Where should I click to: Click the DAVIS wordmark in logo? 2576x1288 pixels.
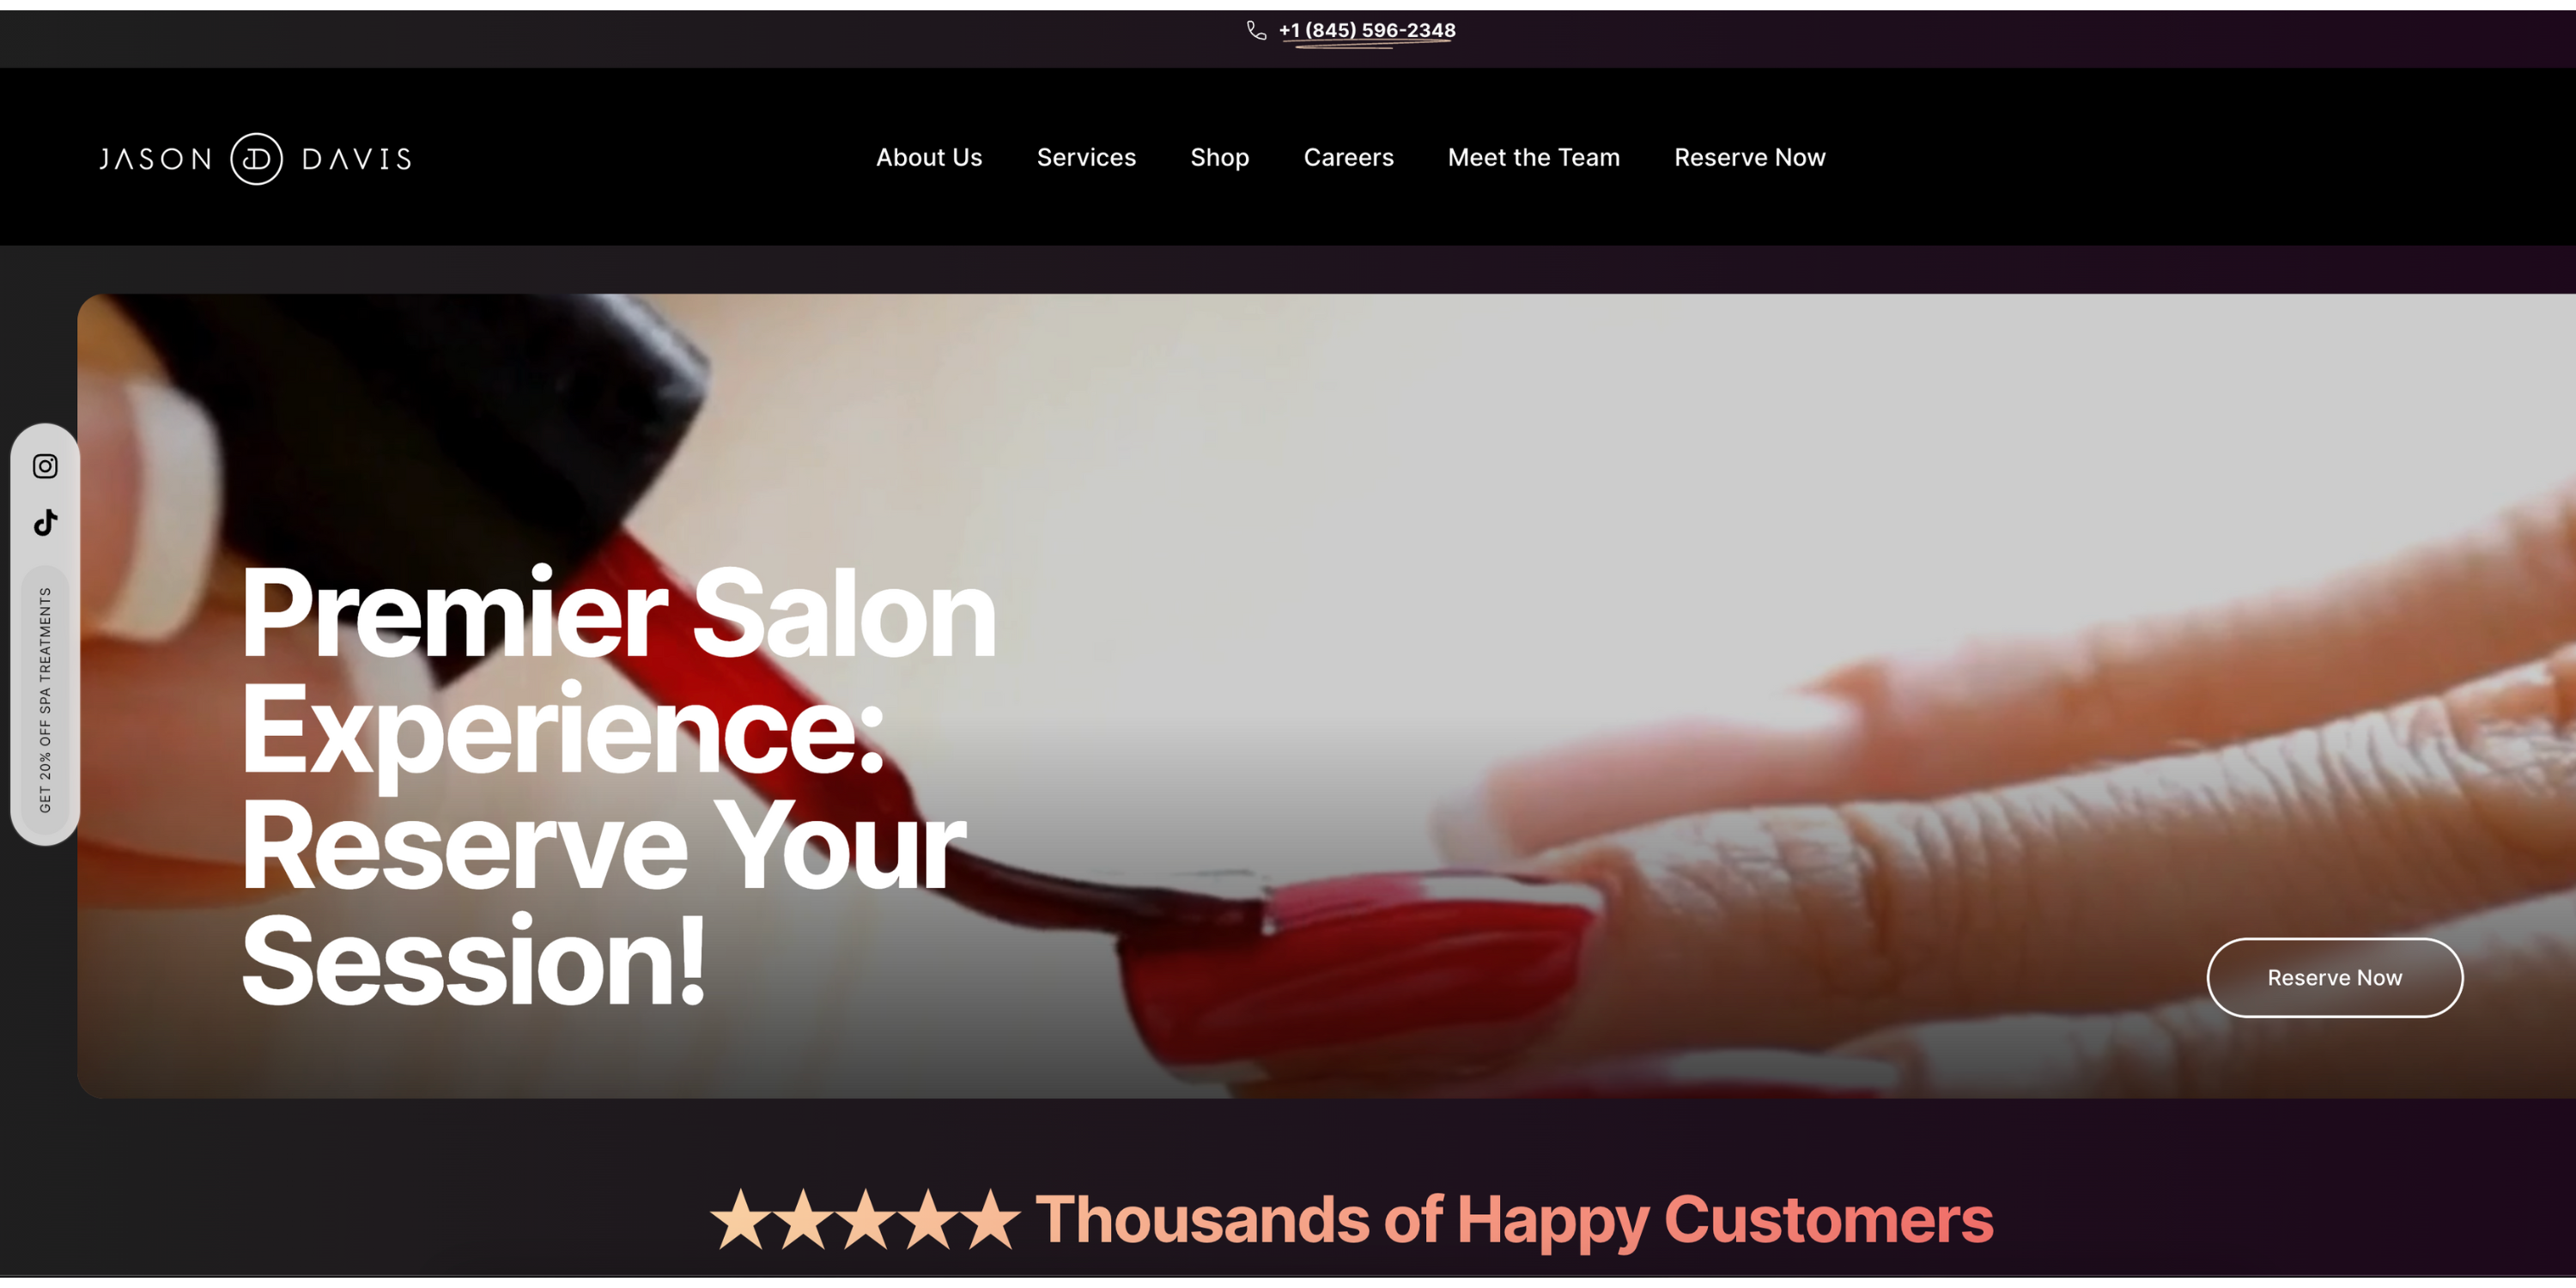coord(357,159)
